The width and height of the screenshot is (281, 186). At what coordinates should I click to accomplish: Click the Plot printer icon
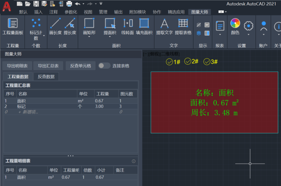coord(69,3)
